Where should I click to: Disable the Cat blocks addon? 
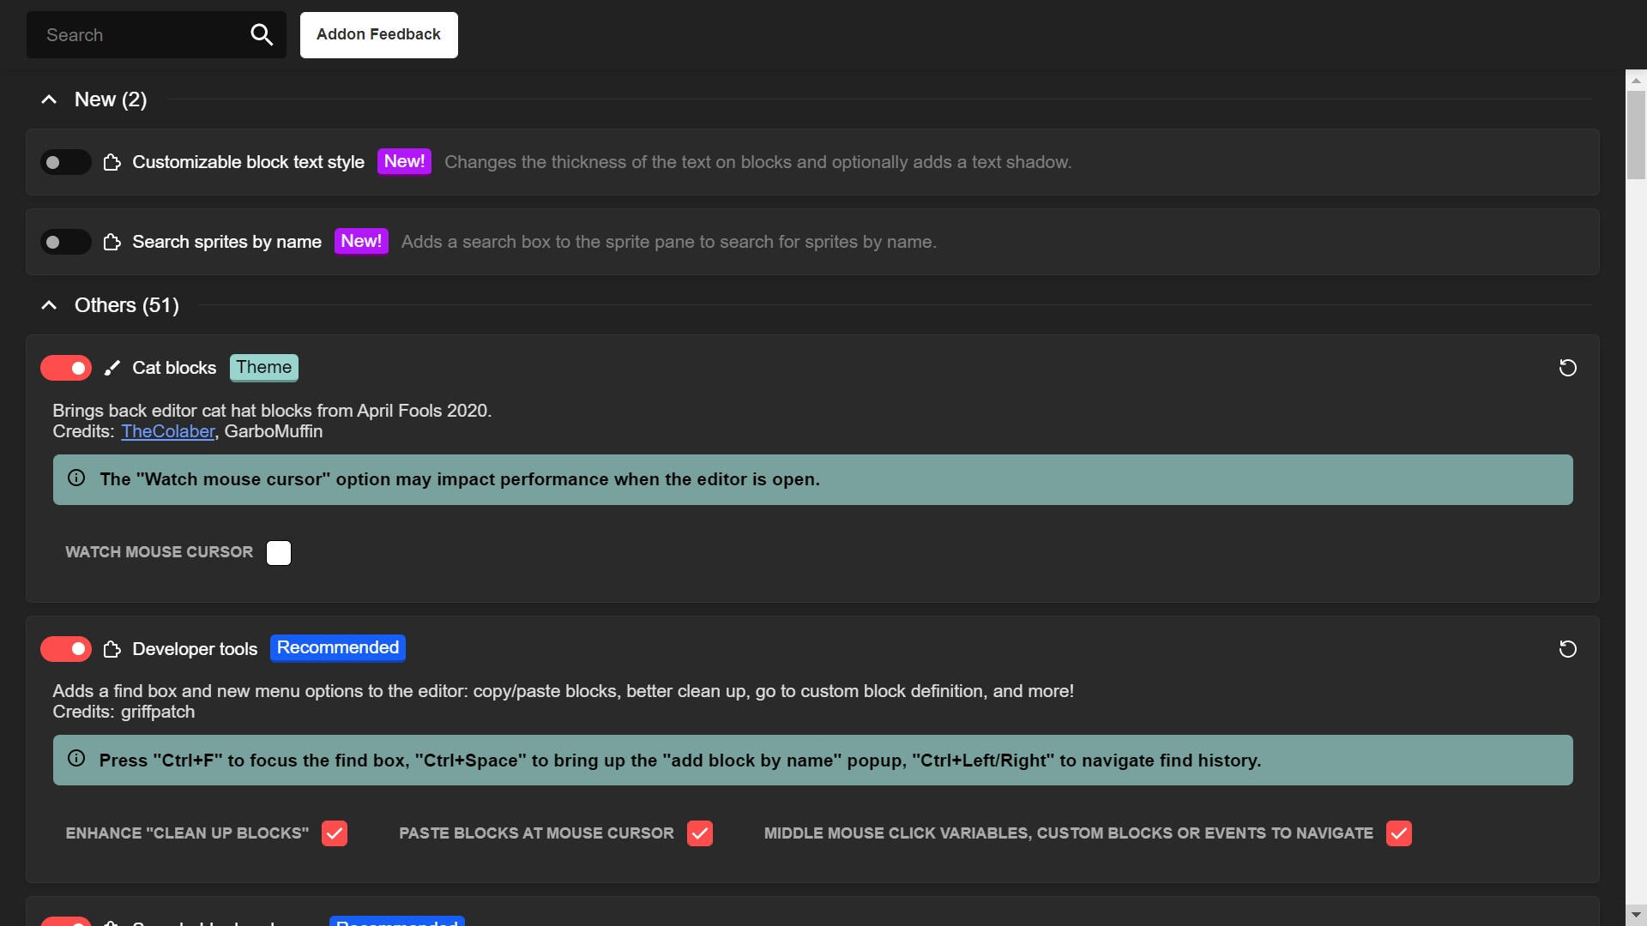point(65,368)
